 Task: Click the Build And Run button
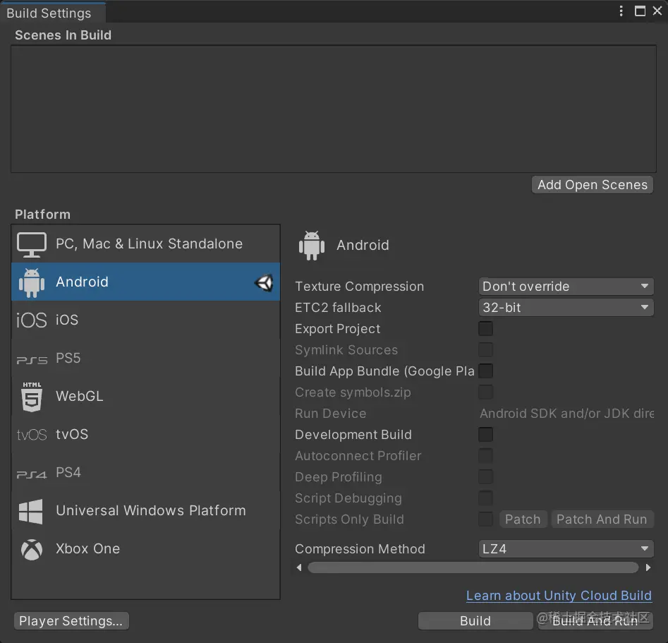[x=595, y=621]
